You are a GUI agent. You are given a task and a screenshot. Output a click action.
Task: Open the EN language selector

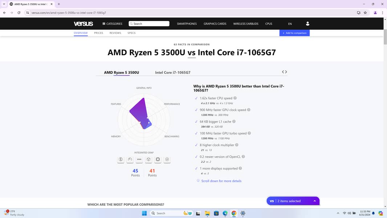pos(290,24)
